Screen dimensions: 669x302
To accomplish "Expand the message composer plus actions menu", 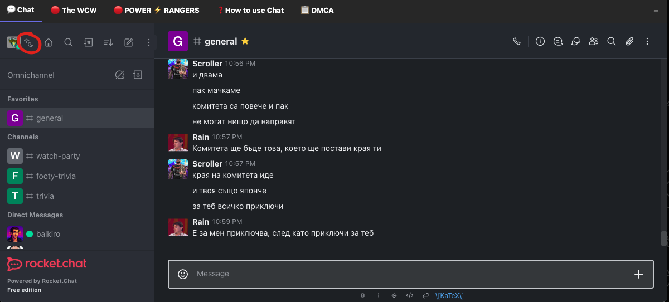I will point(639,274).
